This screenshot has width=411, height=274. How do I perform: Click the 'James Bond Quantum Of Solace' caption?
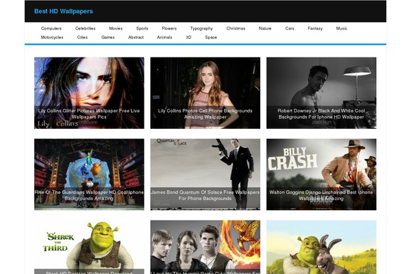click(206, 195)
